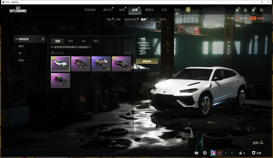Toggle equipped checkmark on black sports car skin

(128, 69)
